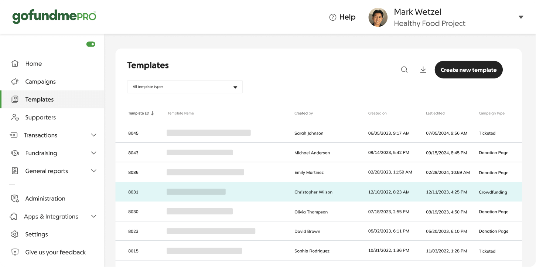Image resolution: width=536 pixels, height=267 pixels.
Task: Click the Apps & Integrations puzzle icon
Action: tap(14, 216)
